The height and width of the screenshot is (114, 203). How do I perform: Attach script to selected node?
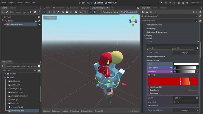click(35, 12)
